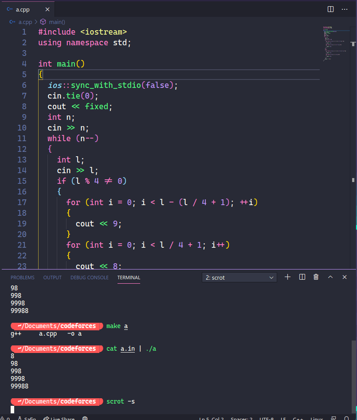Maximize the panel with the chevron-up icon
The image size is (357, 420).
[x=330, y=277]
